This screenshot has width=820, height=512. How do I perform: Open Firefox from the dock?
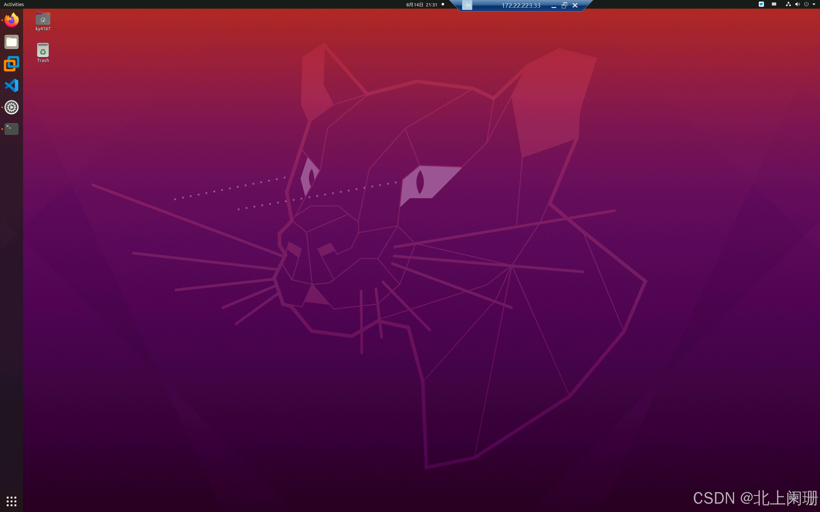12,20
